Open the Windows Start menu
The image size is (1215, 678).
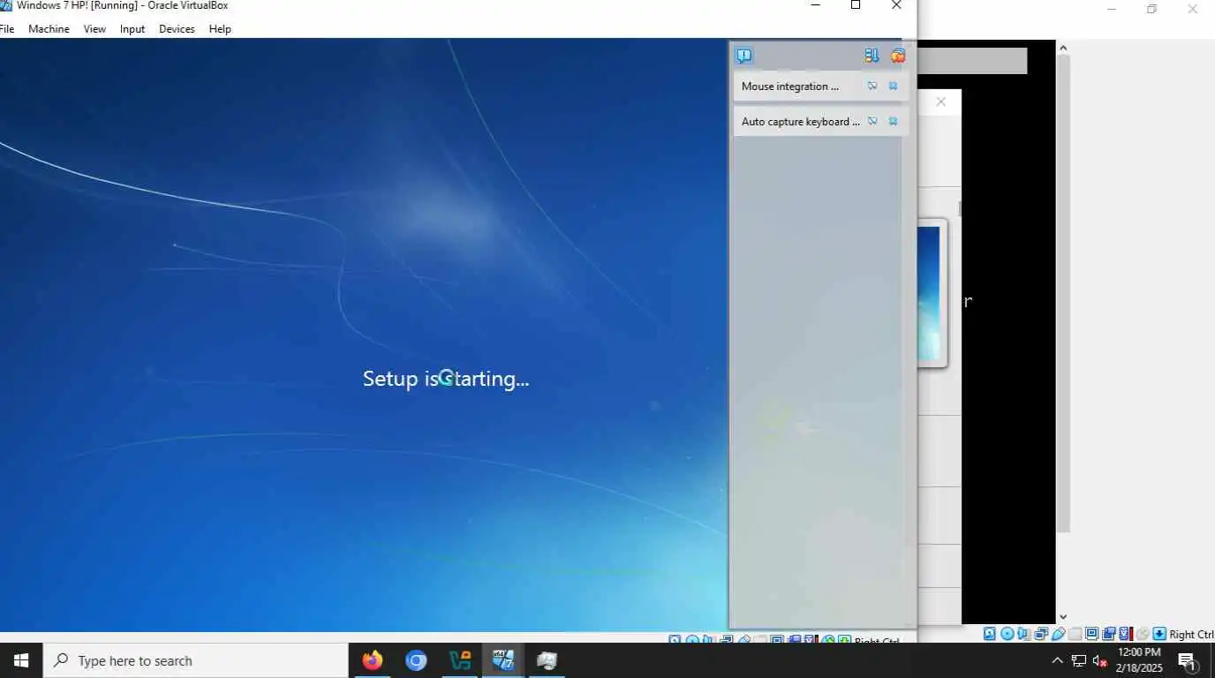(x=21, y=660)
